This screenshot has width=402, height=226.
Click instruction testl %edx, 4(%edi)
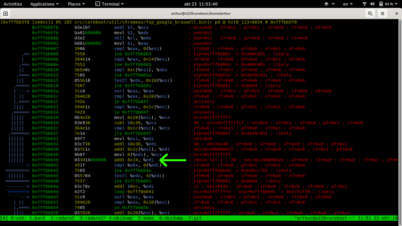(x=139, y=176)
